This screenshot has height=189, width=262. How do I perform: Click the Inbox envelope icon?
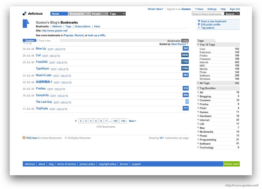(196, 9)
